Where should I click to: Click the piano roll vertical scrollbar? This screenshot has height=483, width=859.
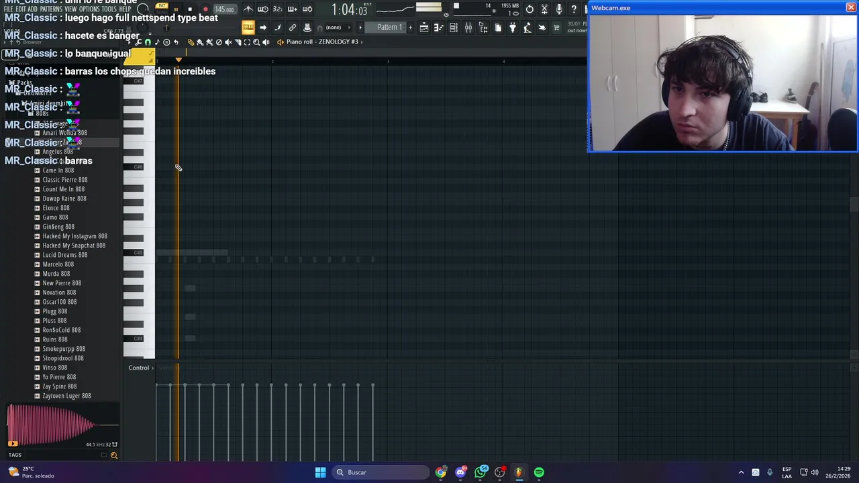(x=854, y=205)
